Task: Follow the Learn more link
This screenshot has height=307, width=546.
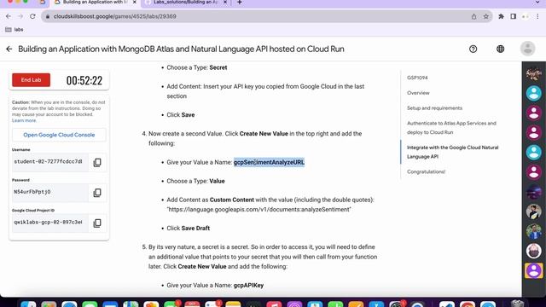Action: pyautogui.click(x=24, y=120)
